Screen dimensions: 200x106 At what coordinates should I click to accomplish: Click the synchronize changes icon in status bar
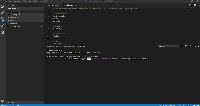click(11, 105)
